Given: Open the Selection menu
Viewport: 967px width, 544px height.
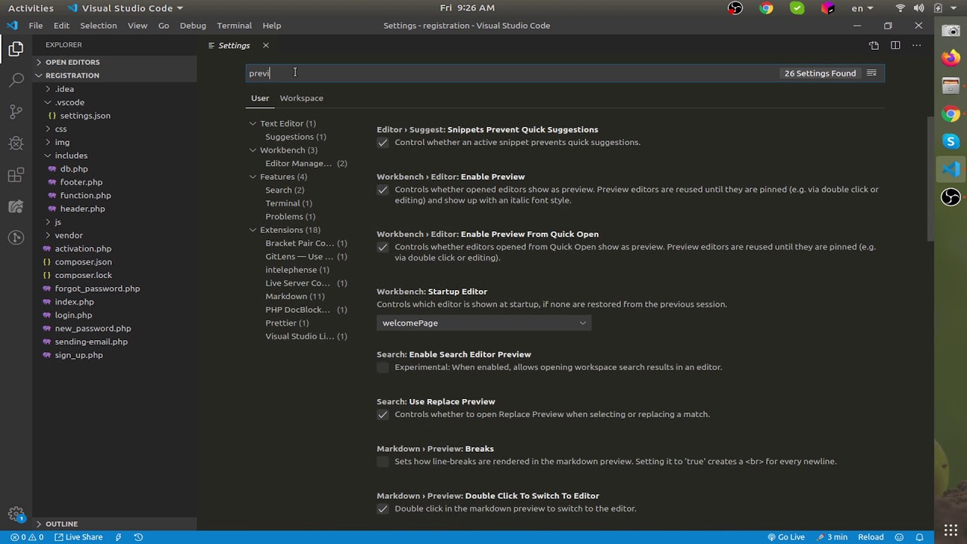Looking at the screenshot, I should (x=98, y=26).
